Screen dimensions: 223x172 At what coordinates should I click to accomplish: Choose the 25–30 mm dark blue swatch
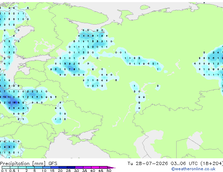[x=71, y=167]
